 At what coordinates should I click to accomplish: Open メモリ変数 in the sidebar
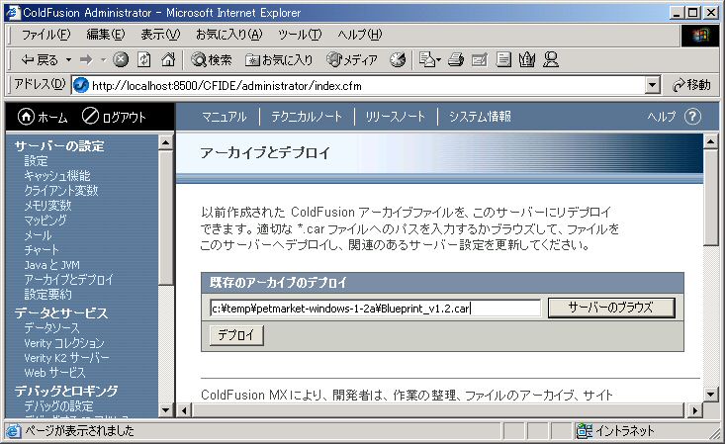47,206
